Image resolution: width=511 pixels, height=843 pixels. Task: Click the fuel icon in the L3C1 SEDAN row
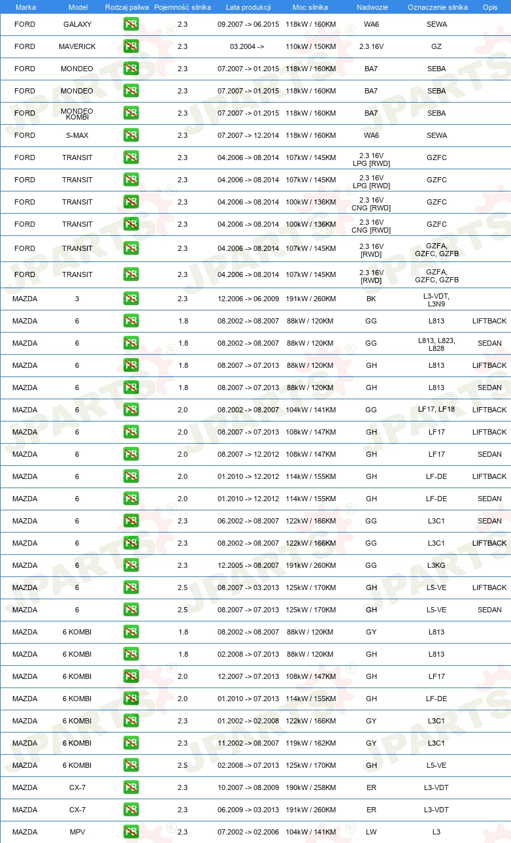pos(131,521)
